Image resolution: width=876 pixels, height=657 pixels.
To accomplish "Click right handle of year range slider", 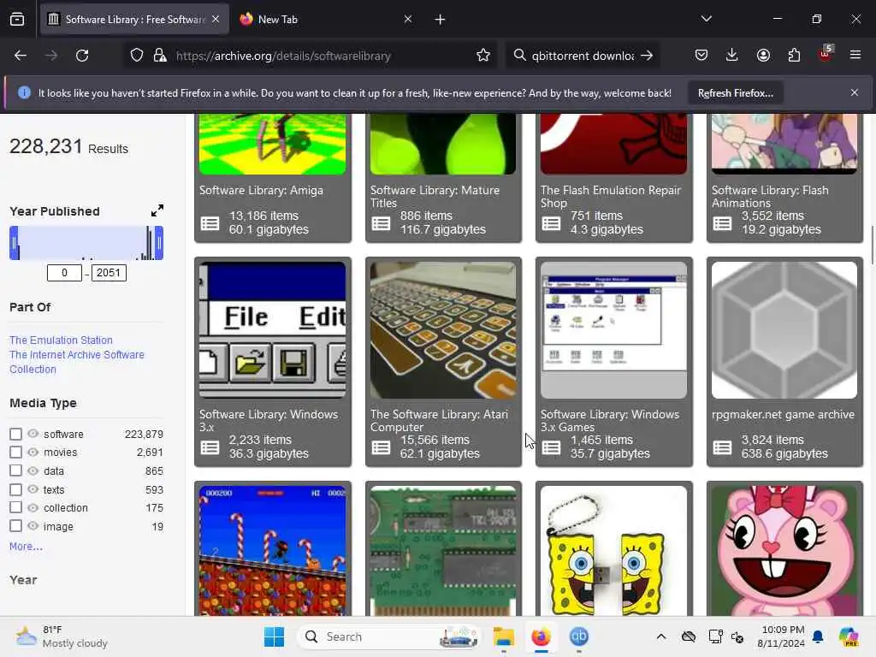I will click(x=159, y=243).
